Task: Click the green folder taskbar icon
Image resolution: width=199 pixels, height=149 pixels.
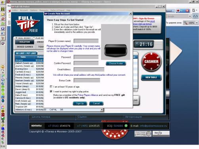Action: [3, 24]
